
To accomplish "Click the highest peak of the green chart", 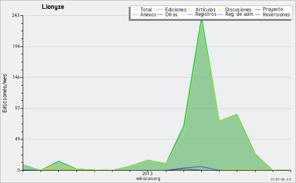I will [201, 20].
